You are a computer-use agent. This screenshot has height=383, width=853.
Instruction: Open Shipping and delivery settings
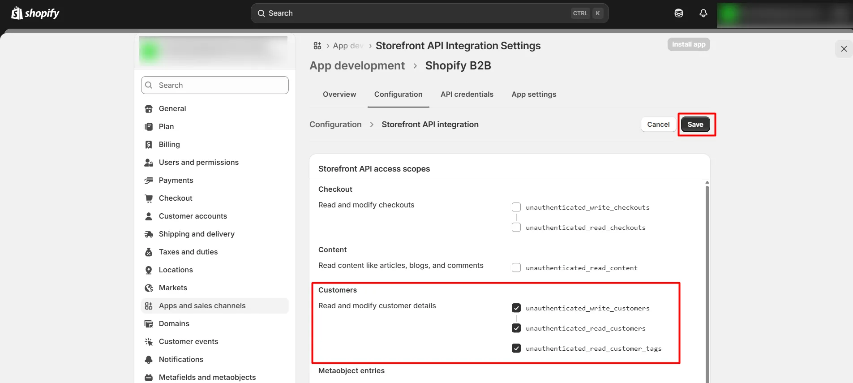[215, 234]
